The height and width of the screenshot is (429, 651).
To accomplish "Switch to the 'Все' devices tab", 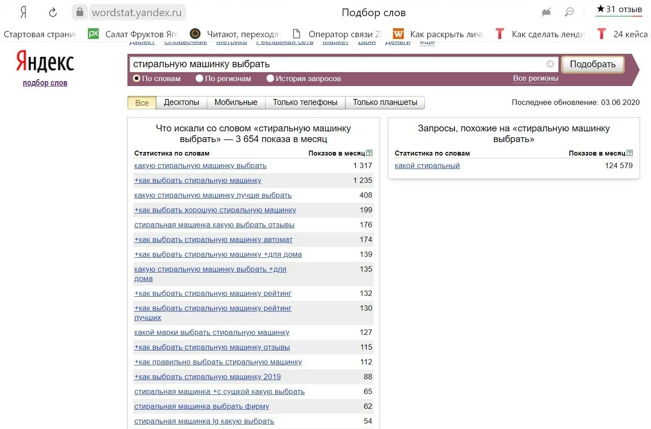I will 142,103.
